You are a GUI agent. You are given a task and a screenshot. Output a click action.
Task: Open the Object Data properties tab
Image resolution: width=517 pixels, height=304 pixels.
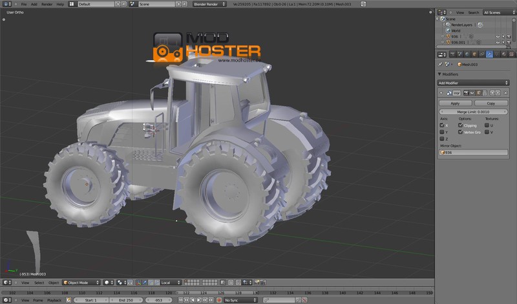point(497,54)
